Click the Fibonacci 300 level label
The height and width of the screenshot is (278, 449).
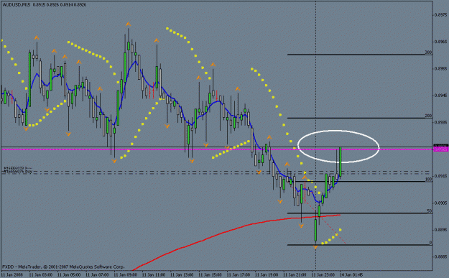428,52
